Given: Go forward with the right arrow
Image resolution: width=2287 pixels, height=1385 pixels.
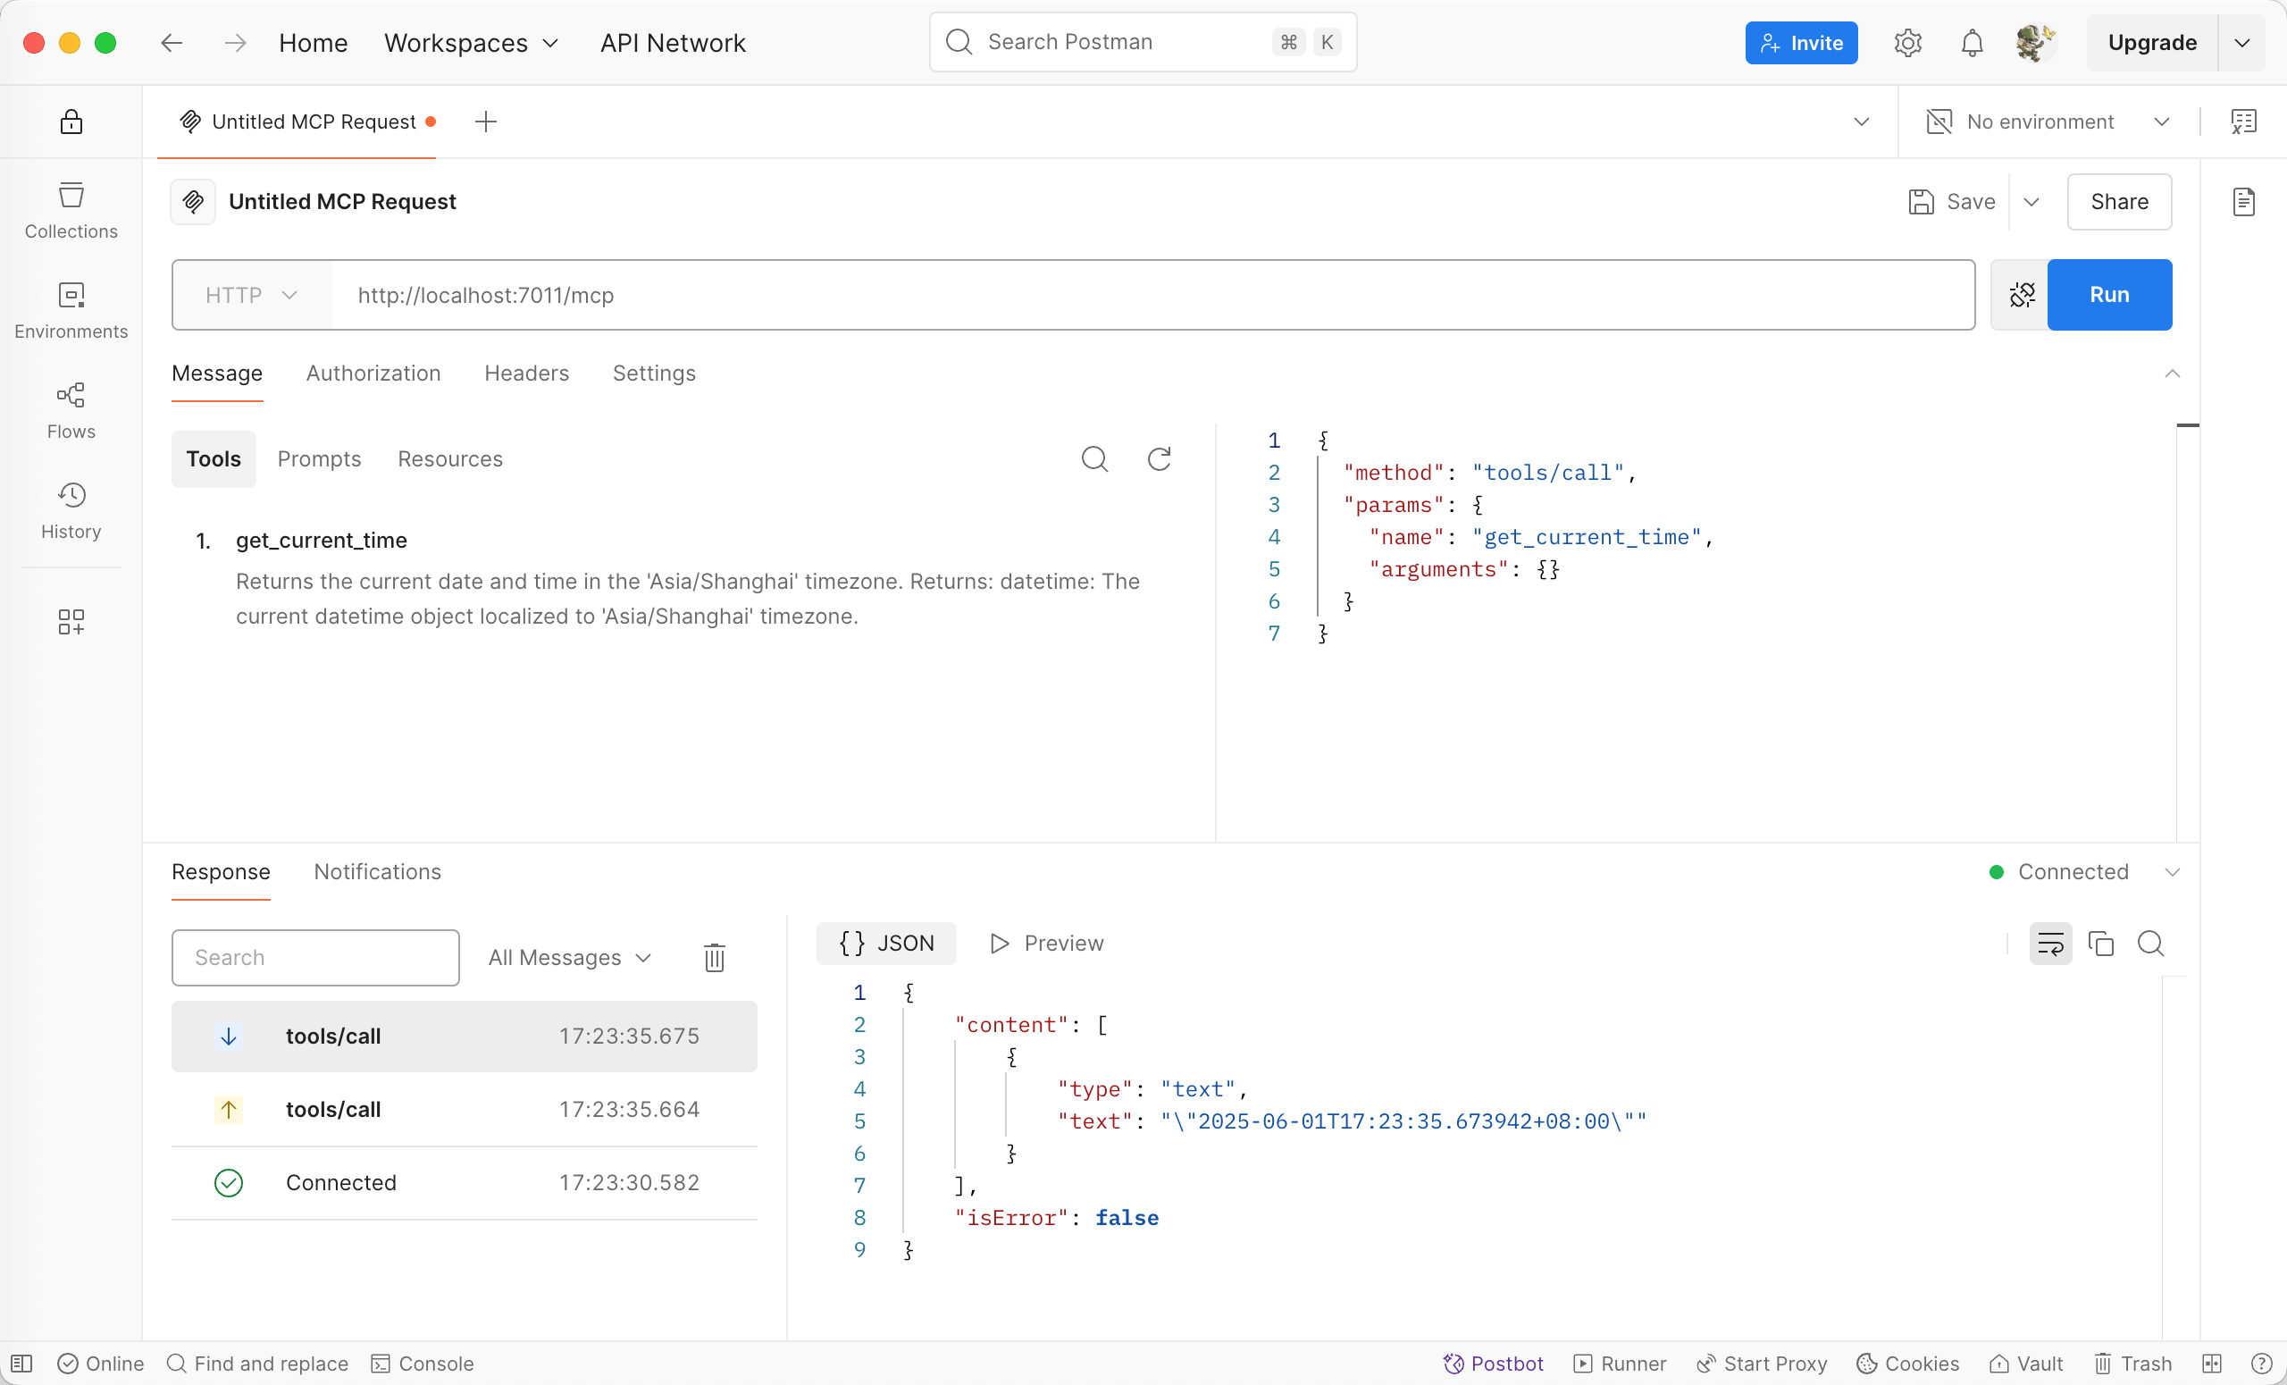Looking at the screenshot, I should pyautogui.click(x=235, y=43).
